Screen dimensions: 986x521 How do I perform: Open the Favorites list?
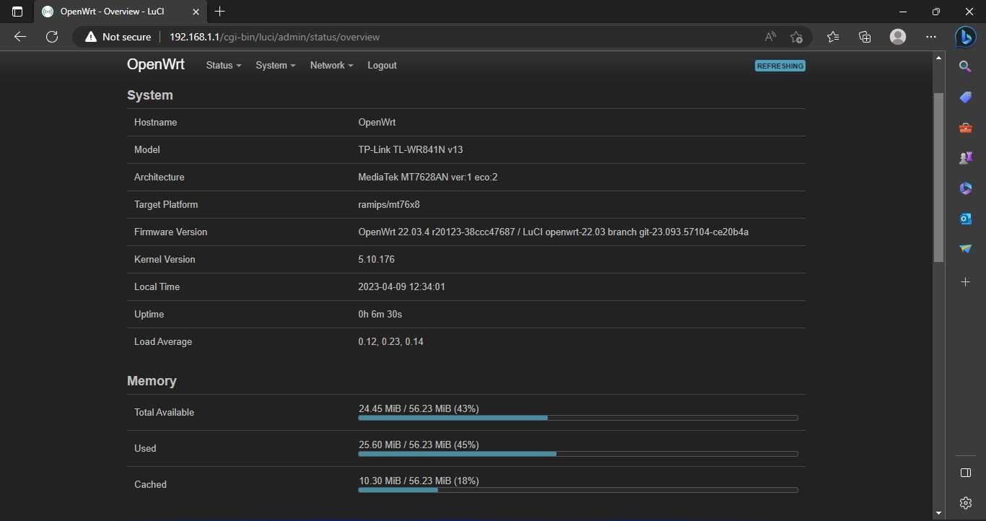833,37
